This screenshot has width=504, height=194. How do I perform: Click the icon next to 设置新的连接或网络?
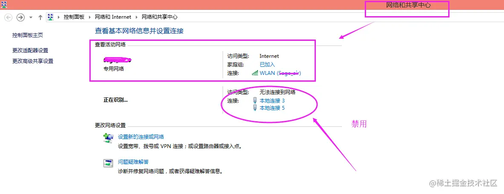pyautogui.click(x=108, y=138)
